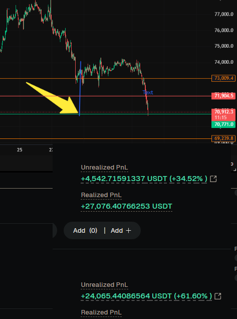Click the first Unrealized PnL label
237x319 pixels.
tap(105, 168)
